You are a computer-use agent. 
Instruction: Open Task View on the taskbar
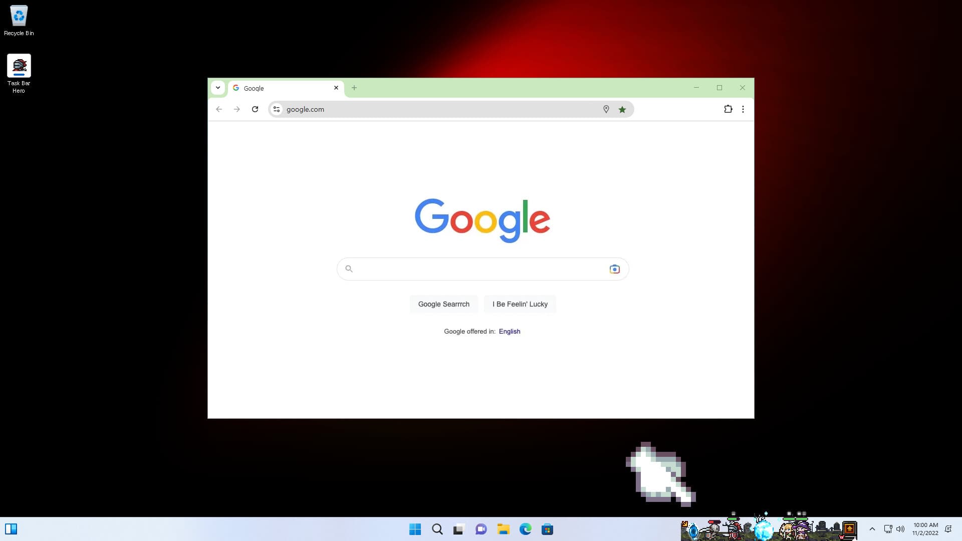pos(459,529)
